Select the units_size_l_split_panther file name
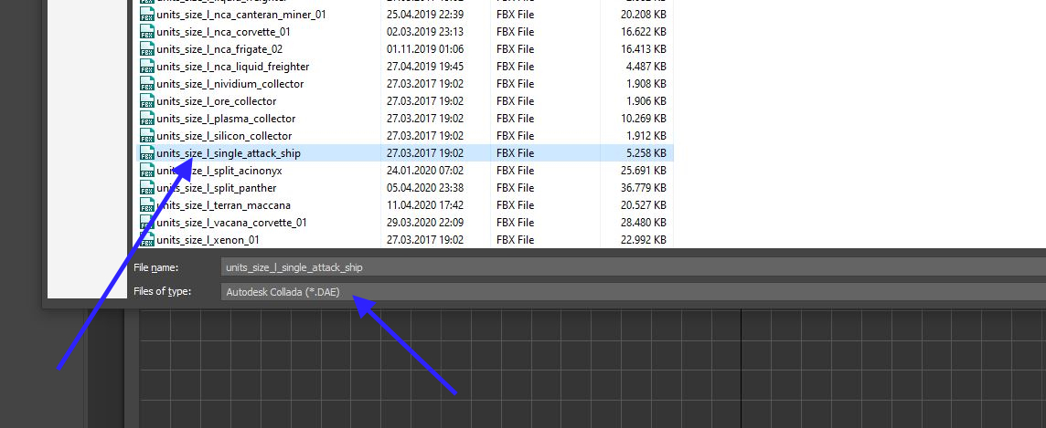 coord(216,188)
